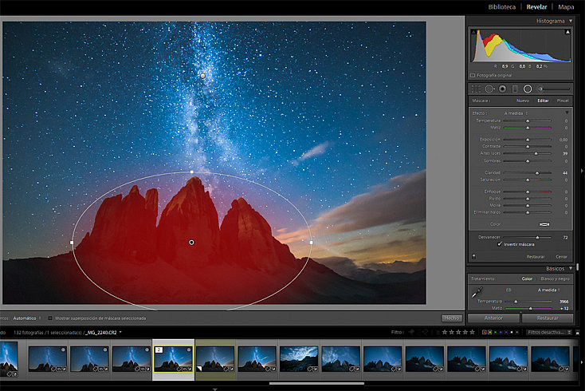Screen dimensions: 585x391
Task: Choose Editar mask mode
Action: pos(543,101)
